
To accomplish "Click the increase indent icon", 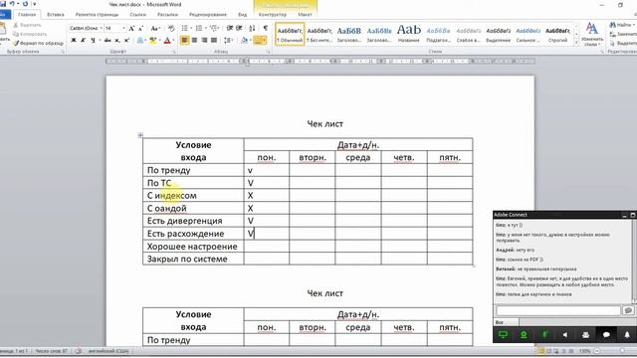I will tap(239, 28).
